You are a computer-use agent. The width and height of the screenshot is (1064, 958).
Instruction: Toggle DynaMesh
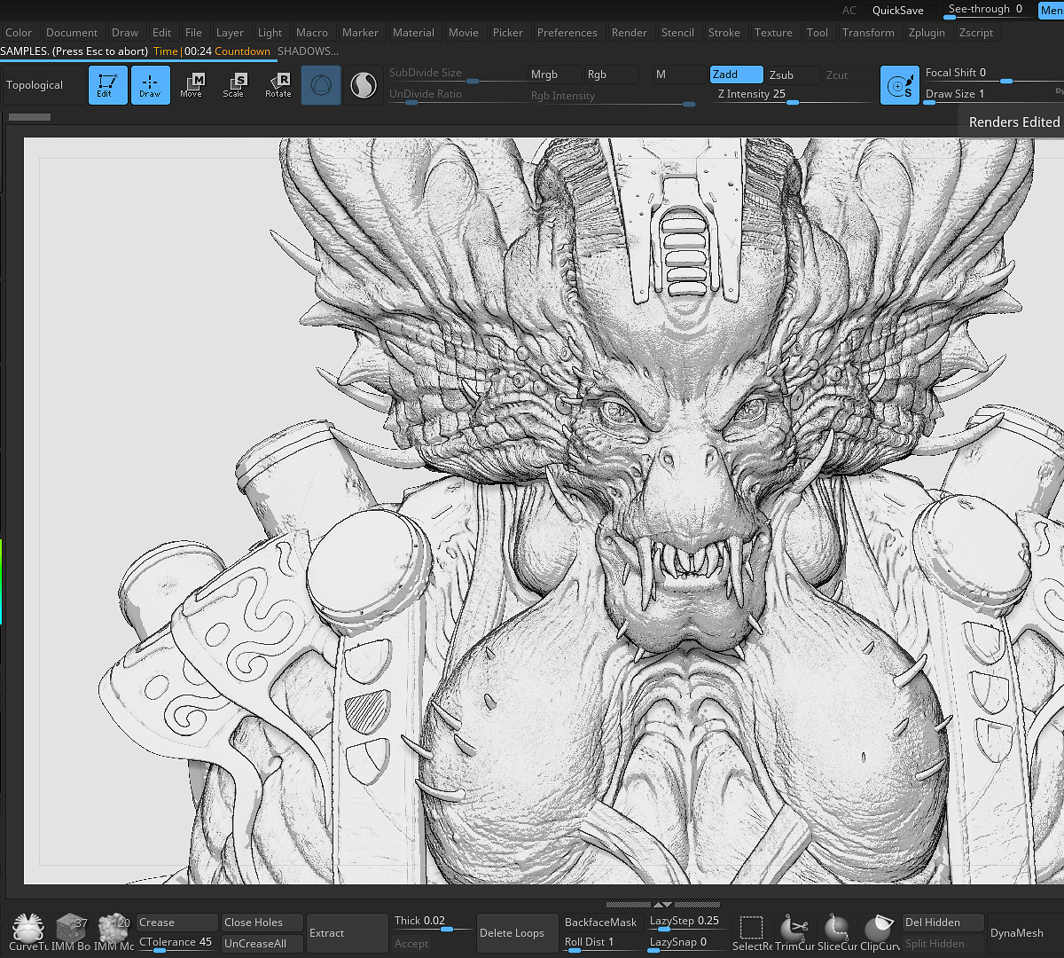[1026, 933]
